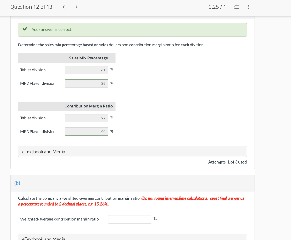Viewport: 291px width, 240px height.
Task: Click the MP3 Player contribution margin field
Action: tap(86, 131)
